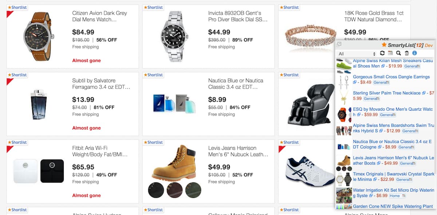Screen dimensions: 437x215
Task: Toggle Shortlist on the Fitbit Aria scale
Action: point(17,142)
